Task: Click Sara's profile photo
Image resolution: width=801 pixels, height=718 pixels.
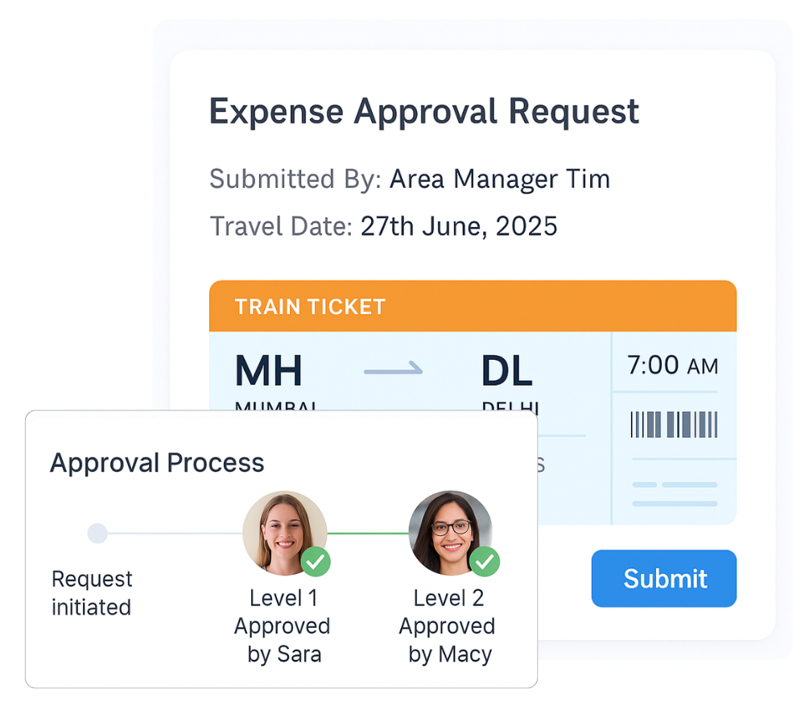Action: [x=285, y=530]
